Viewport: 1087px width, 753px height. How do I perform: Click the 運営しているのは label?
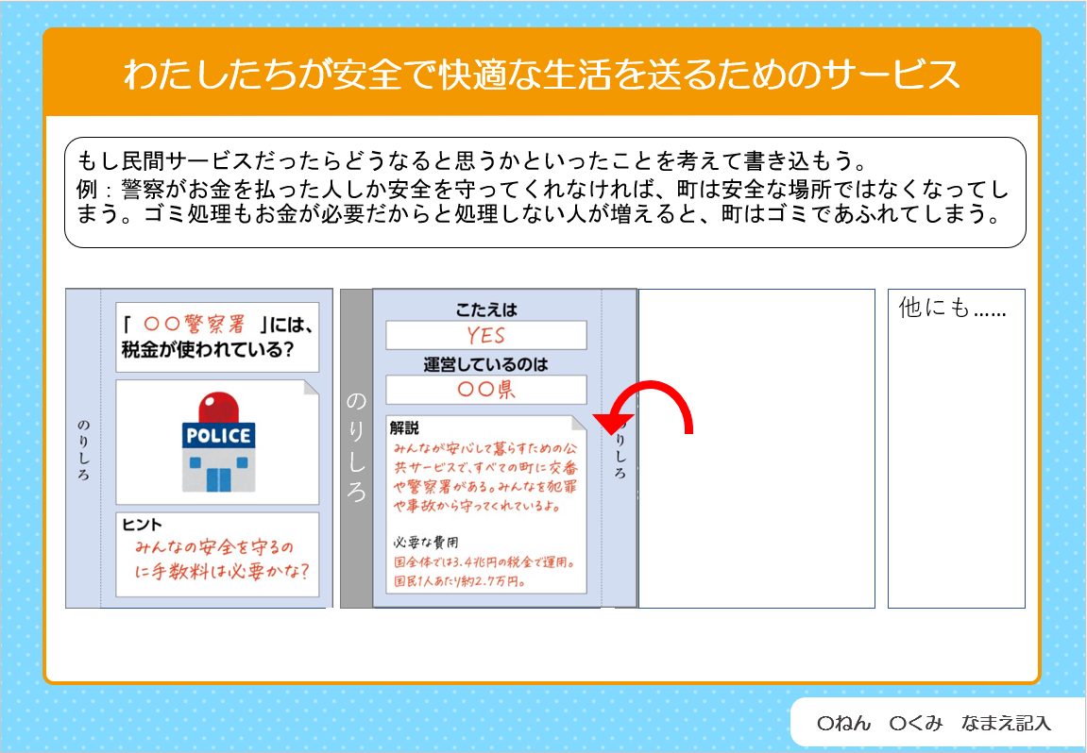tap(486, 364)
